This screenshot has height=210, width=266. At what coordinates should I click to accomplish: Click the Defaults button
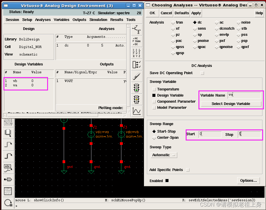coord(182,13)
